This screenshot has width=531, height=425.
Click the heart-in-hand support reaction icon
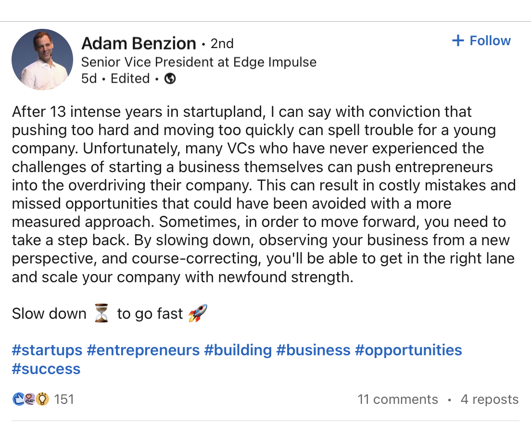(x=30, y=400)
